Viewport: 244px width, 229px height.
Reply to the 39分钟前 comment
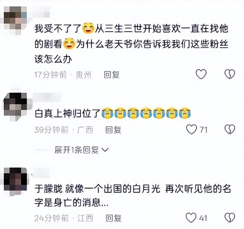[113, 130]
